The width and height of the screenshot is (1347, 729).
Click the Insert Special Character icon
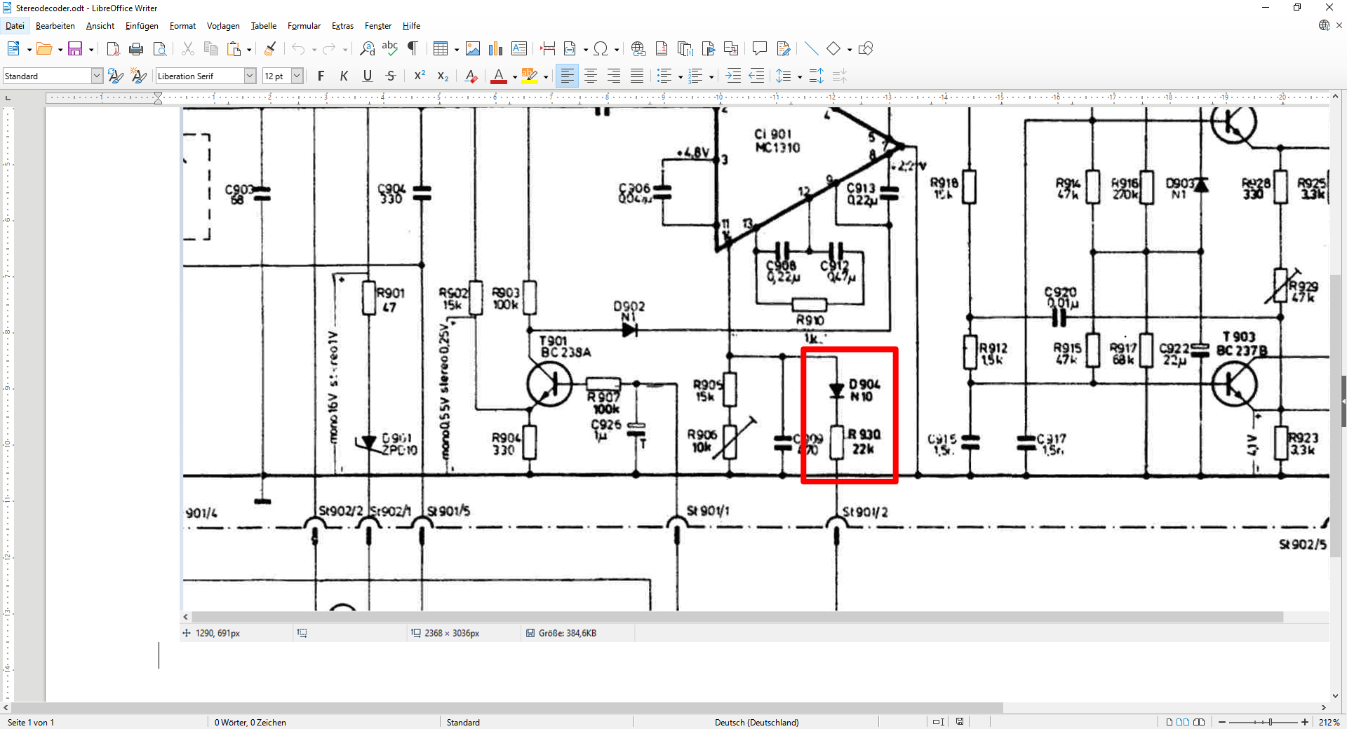(601, 49)
